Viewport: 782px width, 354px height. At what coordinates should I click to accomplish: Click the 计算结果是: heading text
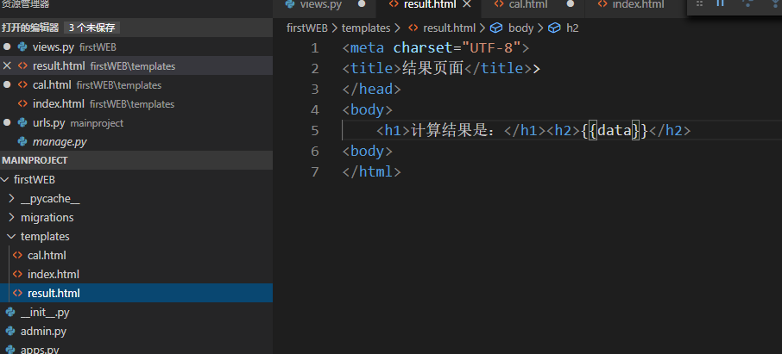pos(456,130)
